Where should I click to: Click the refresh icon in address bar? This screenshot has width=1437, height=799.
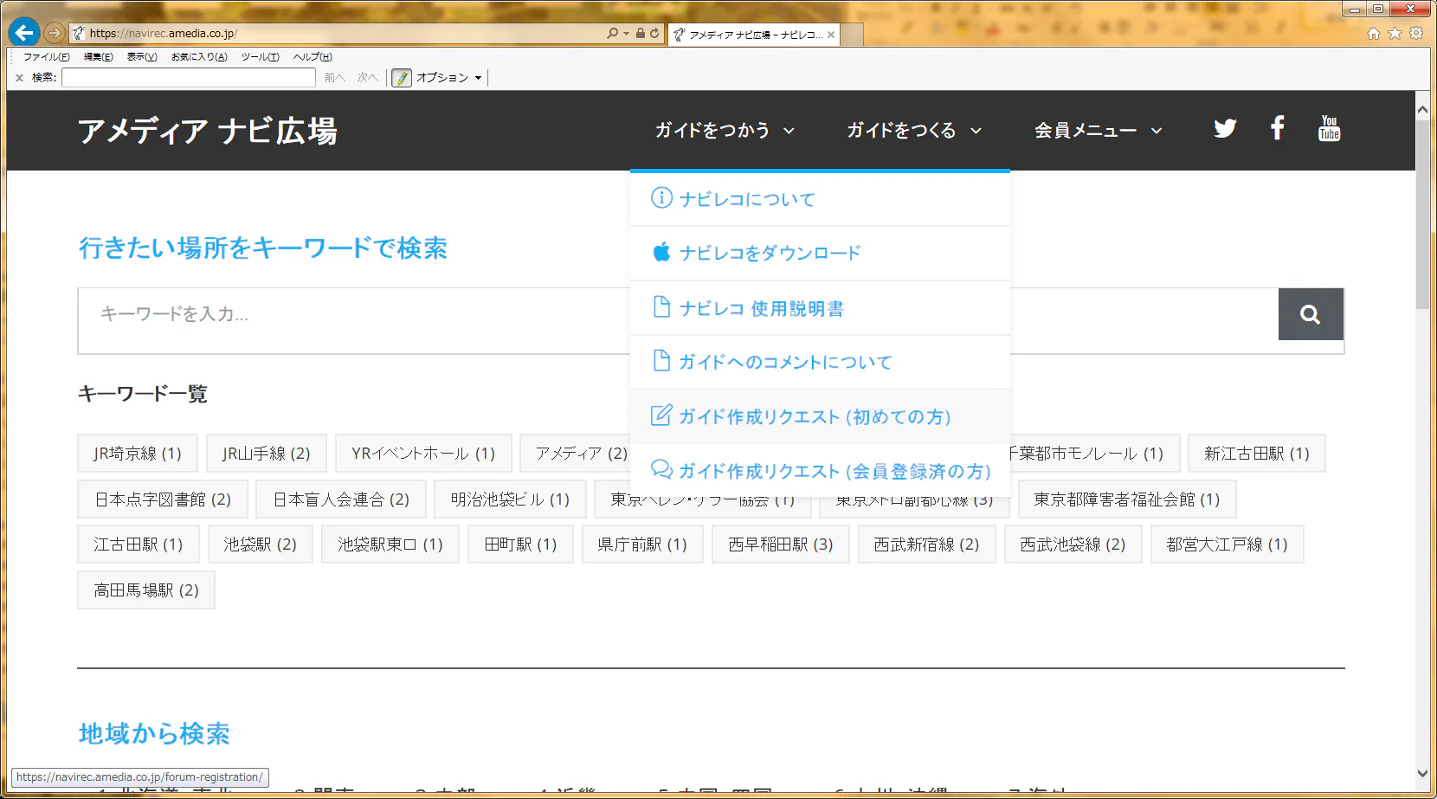click(654, 33)
